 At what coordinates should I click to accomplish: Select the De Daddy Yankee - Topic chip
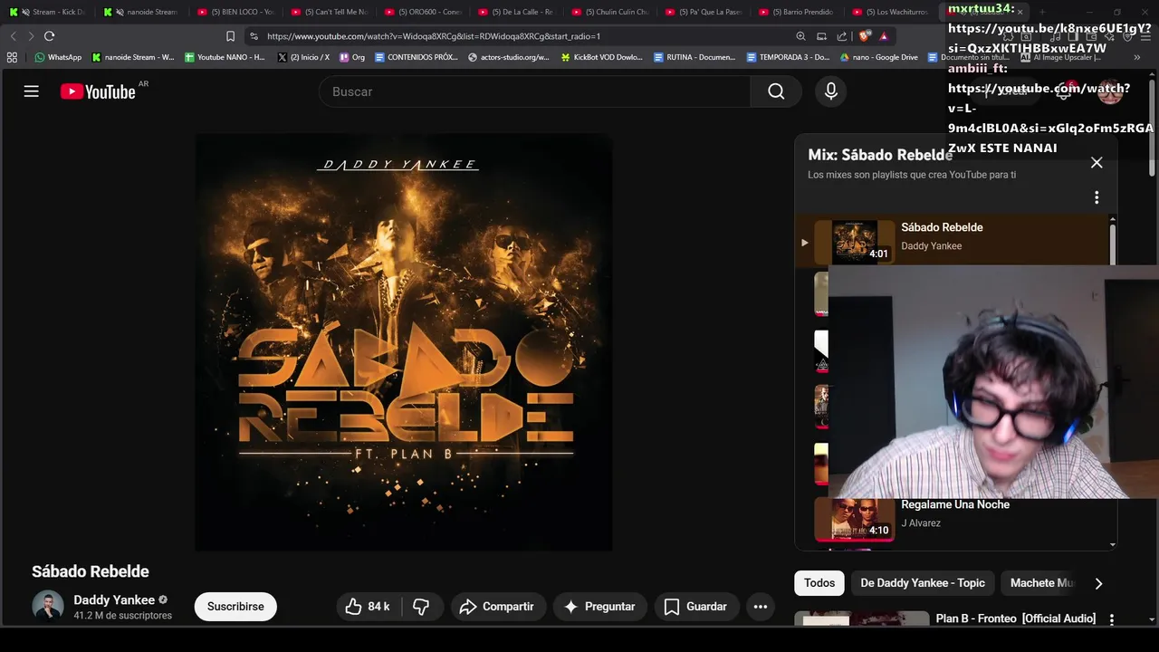click(923, 583)
